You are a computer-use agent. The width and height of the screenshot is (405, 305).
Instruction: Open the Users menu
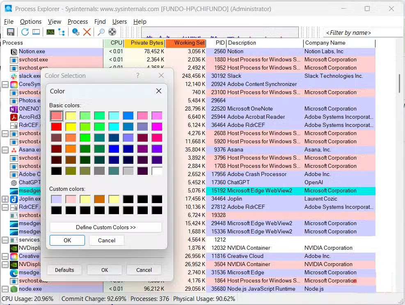coord(119,22)
